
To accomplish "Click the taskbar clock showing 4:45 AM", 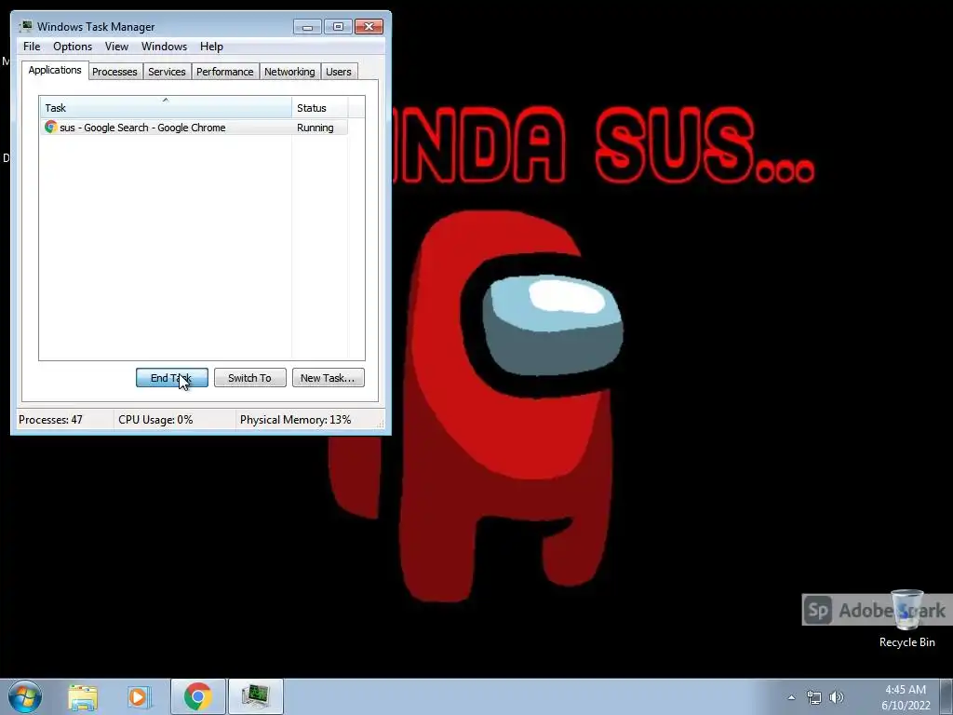I will click(906, 697).
